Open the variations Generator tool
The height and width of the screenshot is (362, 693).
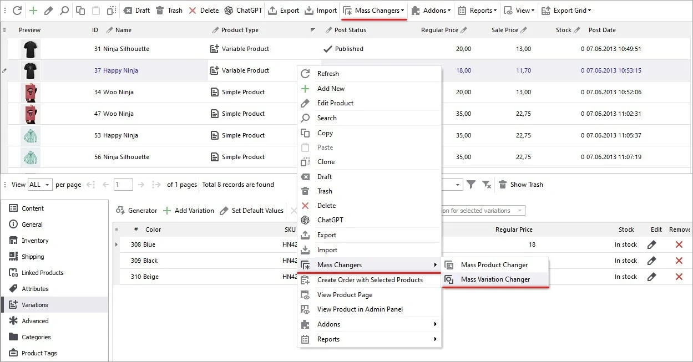tap(136, 211)
